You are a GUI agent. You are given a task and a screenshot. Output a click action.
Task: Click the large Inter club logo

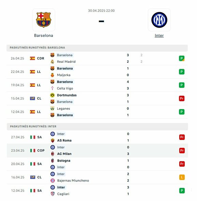coord(159,20)
